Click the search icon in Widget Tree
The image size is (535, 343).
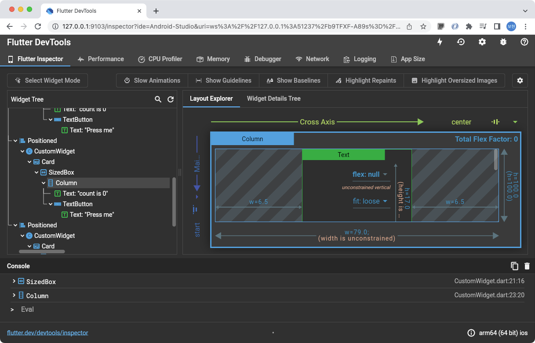[158, 99]
